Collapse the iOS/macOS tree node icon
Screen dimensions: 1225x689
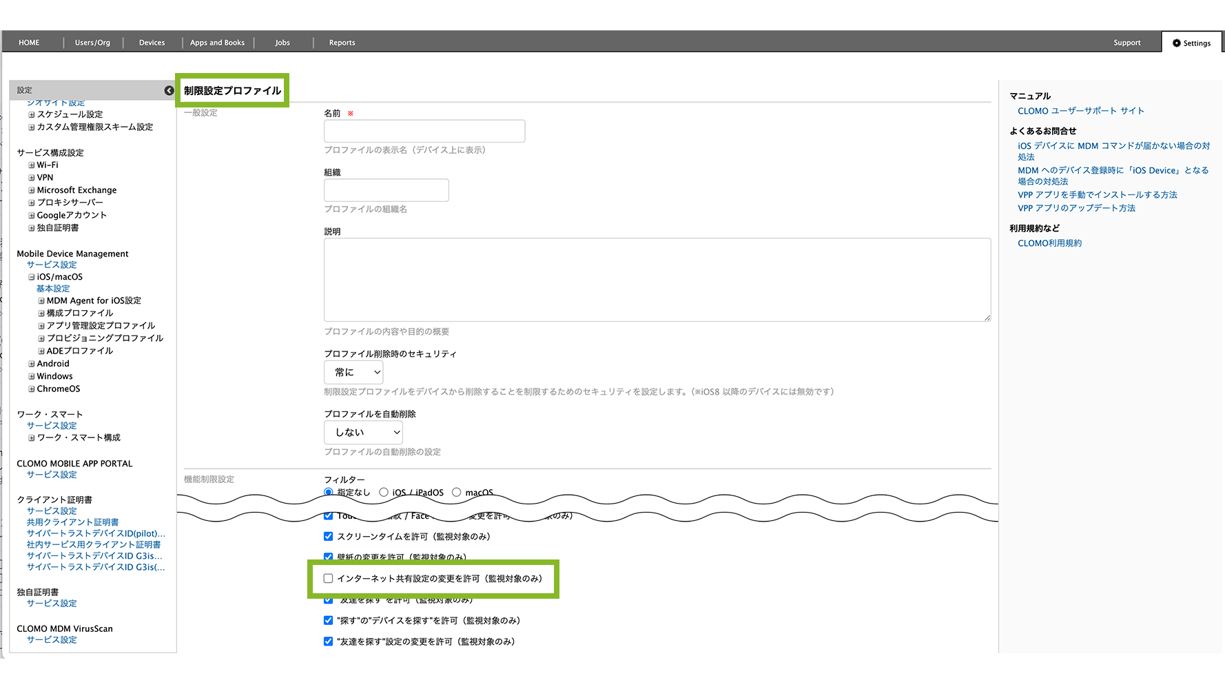[x=32, y=277]
